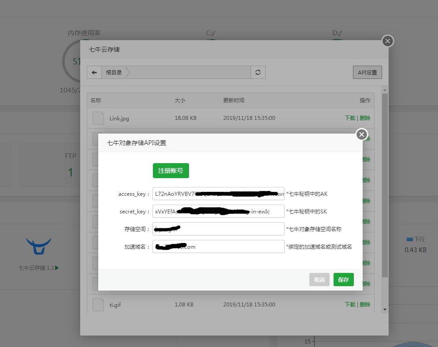Screen dimensions: 438x347
Task: Click the 更新时间 column header
Action: click(234, 101)
